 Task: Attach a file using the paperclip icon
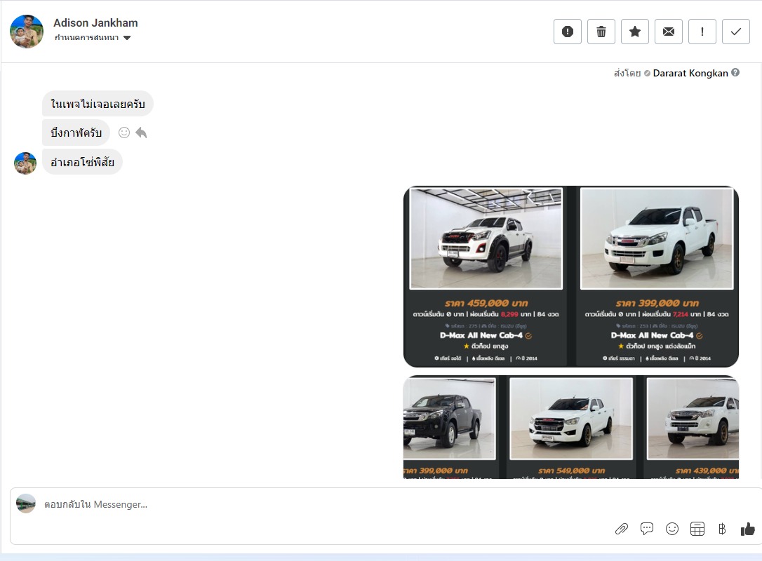pos(621,529)
